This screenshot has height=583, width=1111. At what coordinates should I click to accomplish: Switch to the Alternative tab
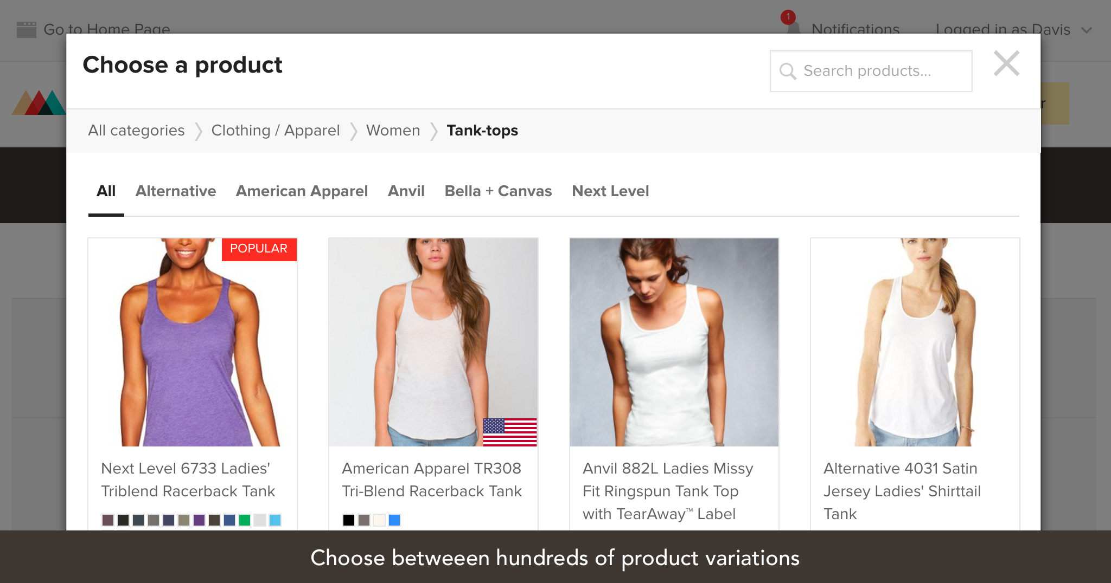pos(176,191)
